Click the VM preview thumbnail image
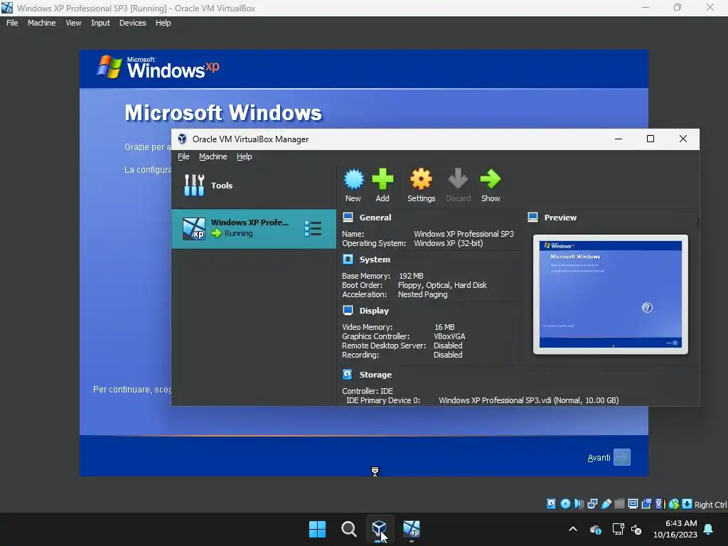Screen dimensions: 728x546 coord(611,294)
